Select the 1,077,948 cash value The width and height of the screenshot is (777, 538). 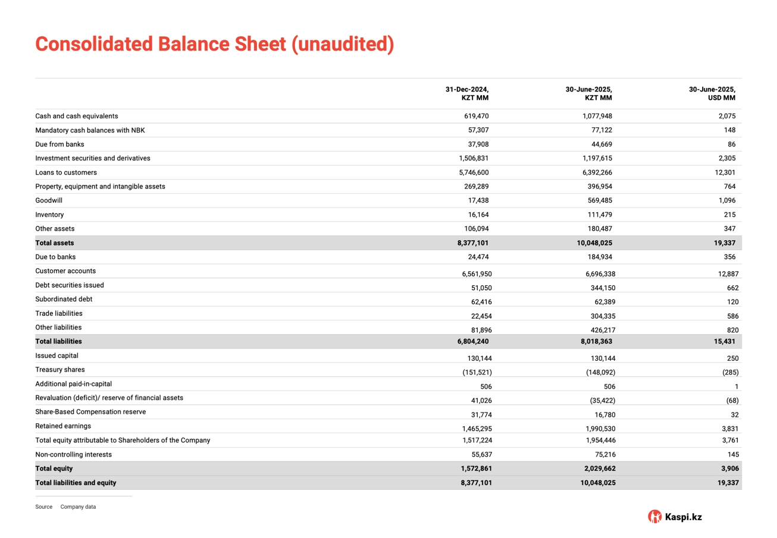pos(596,117)
